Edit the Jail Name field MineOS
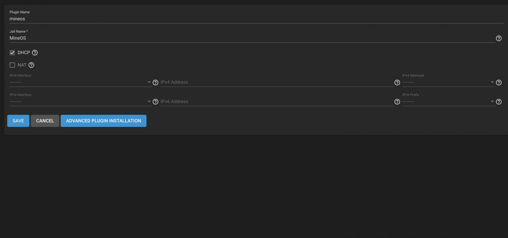Image resolution: width=508 pixels, height=238 pixels. click(x=252, y=38)
